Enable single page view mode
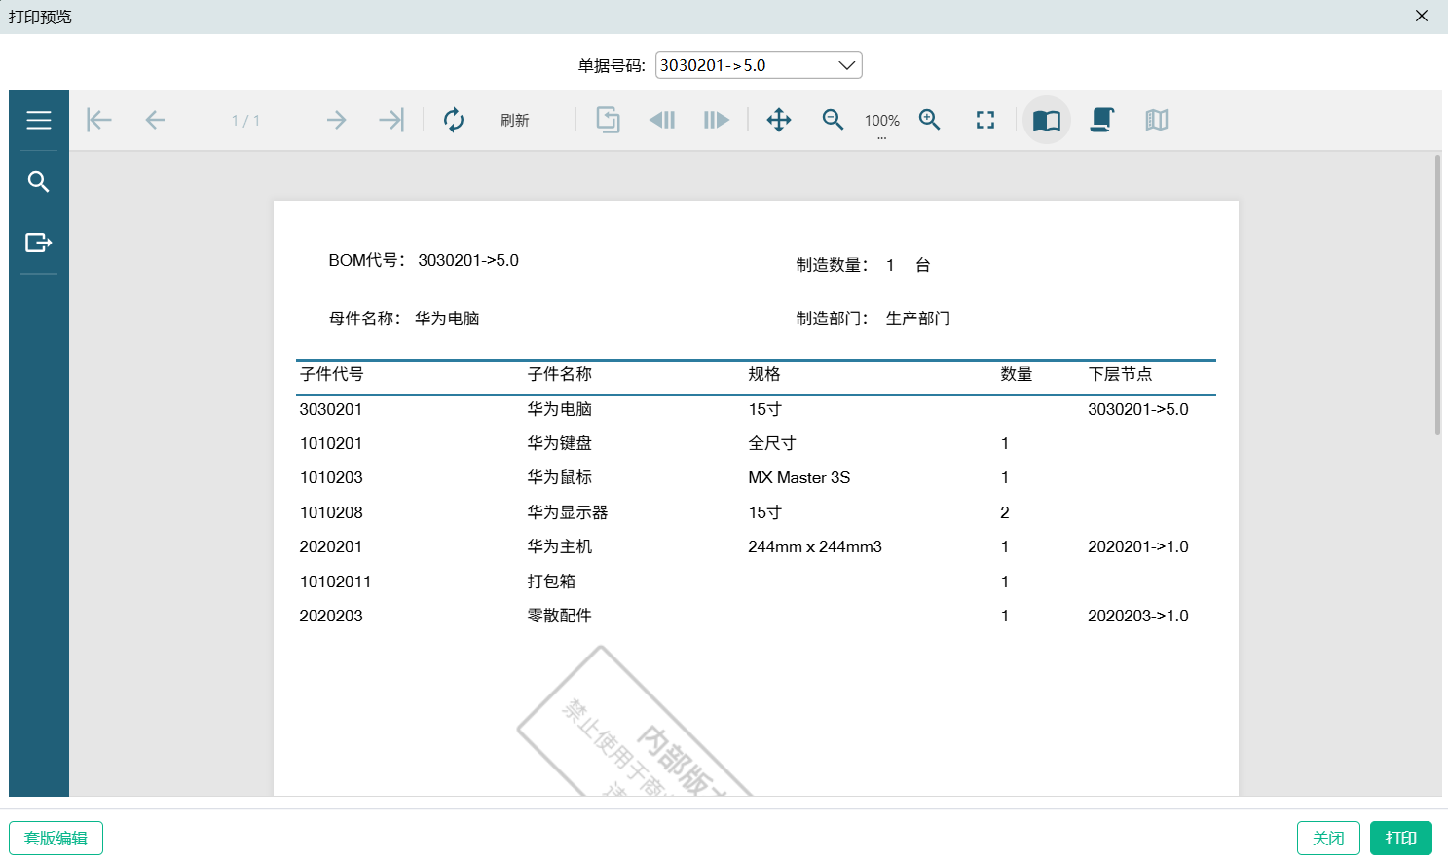The width and height of the screenshot is (1448, 863). pyautogui.click(x=1047, y=120)
